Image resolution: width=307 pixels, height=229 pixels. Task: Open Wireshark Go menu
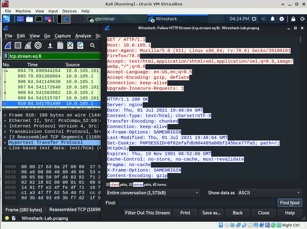[47, 36]
